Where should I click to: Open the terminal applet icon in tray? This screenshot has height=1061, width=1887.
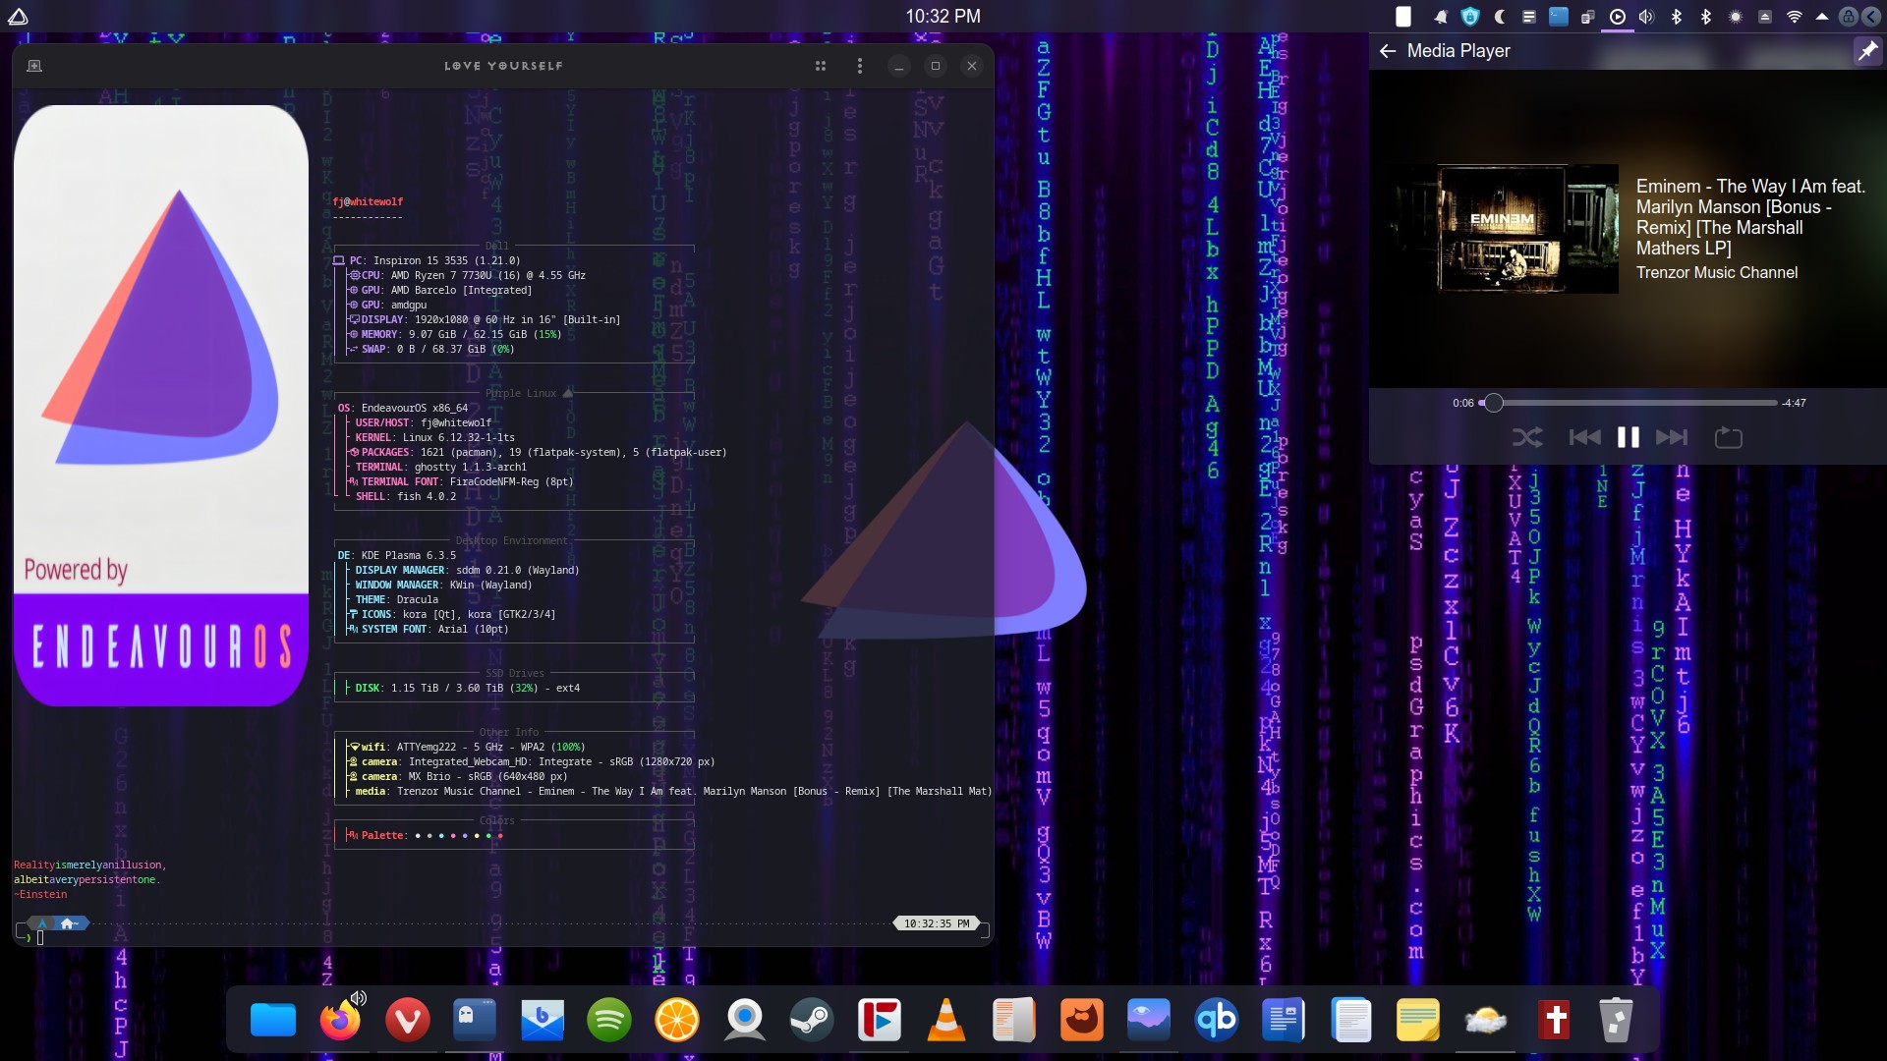point(1559,17)
